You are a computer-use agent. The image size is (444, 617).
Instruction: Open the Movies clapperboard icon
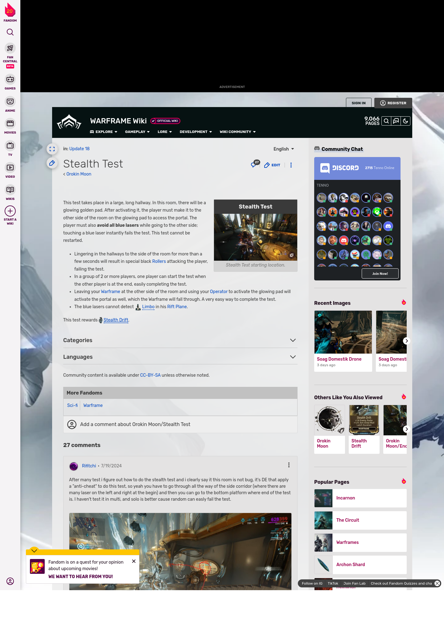click(x=10, y=123)
